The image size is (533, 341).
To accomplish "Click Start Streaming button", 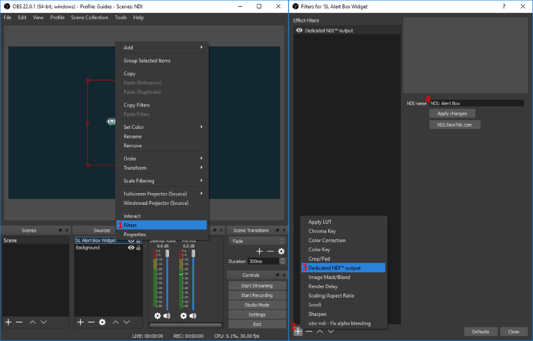I will [257, 286].
